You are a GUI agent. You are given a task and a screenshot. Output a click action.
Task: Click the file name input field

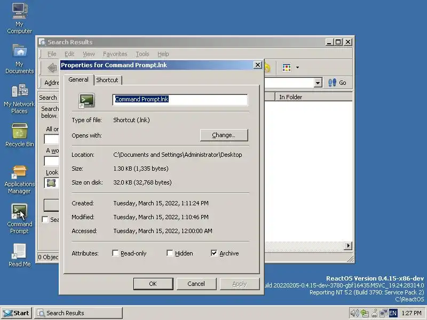180,100
